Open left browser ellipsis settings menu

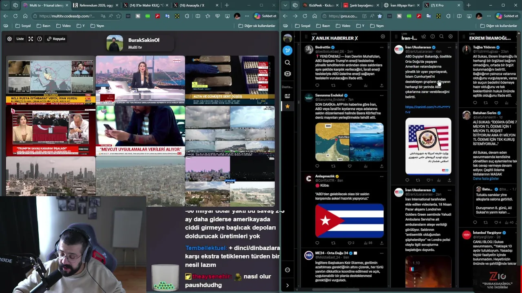click(x=247, y=16)
